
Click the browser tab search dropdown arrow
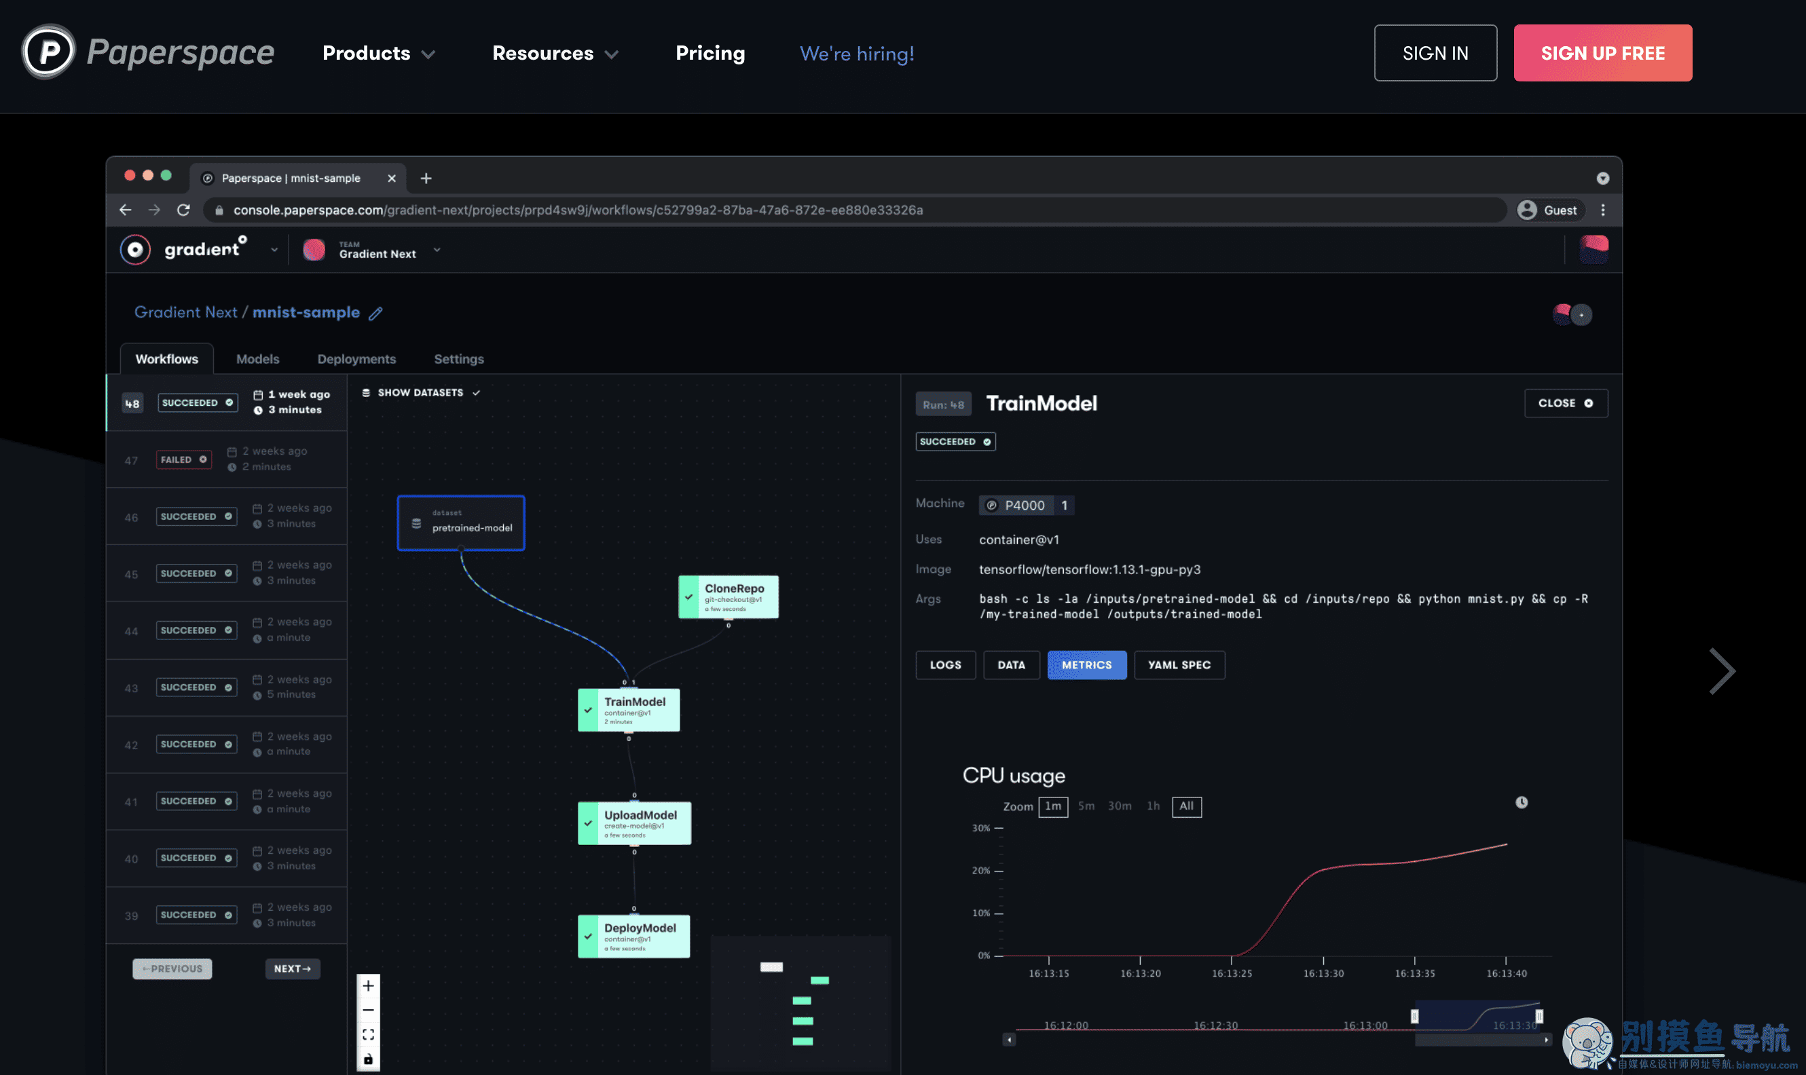pos(1603,178)
